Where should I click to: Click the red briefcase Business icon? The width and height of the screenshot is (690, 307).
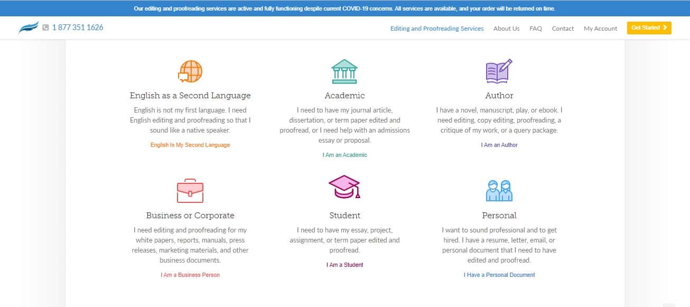190,191
